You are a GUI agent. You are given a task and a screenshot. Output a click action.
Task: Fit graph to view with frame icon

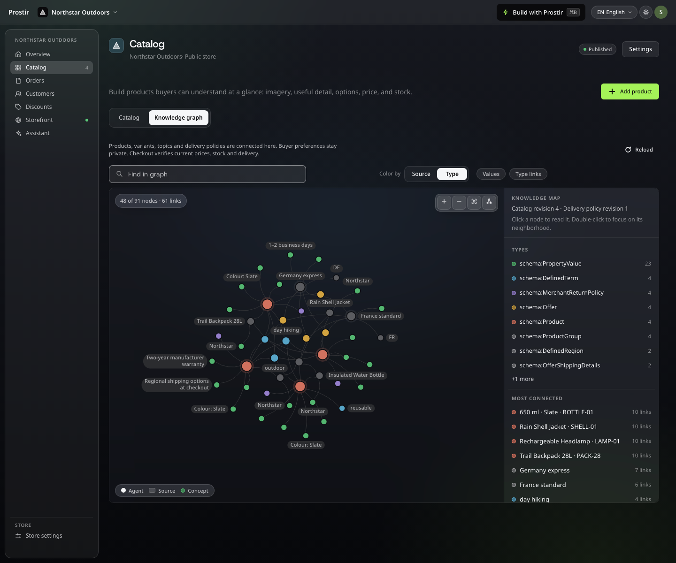474,202
